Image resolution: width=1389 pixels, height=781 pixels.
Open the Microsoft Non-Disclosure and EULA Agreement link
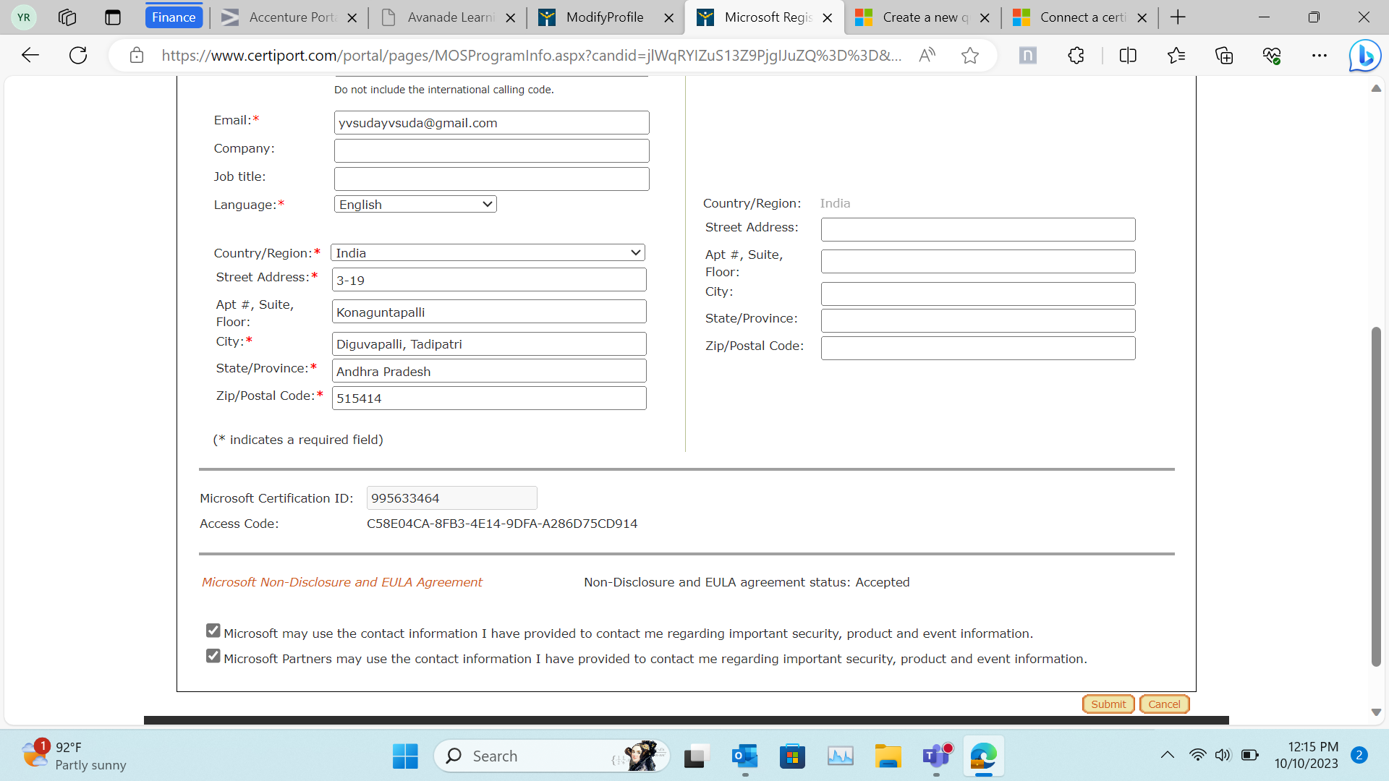341,582
